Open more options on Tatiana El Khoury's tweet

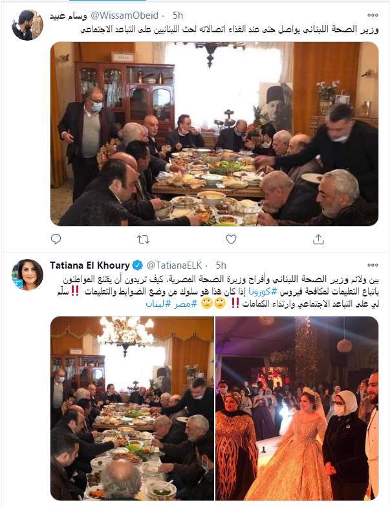[x=373, y=265]
